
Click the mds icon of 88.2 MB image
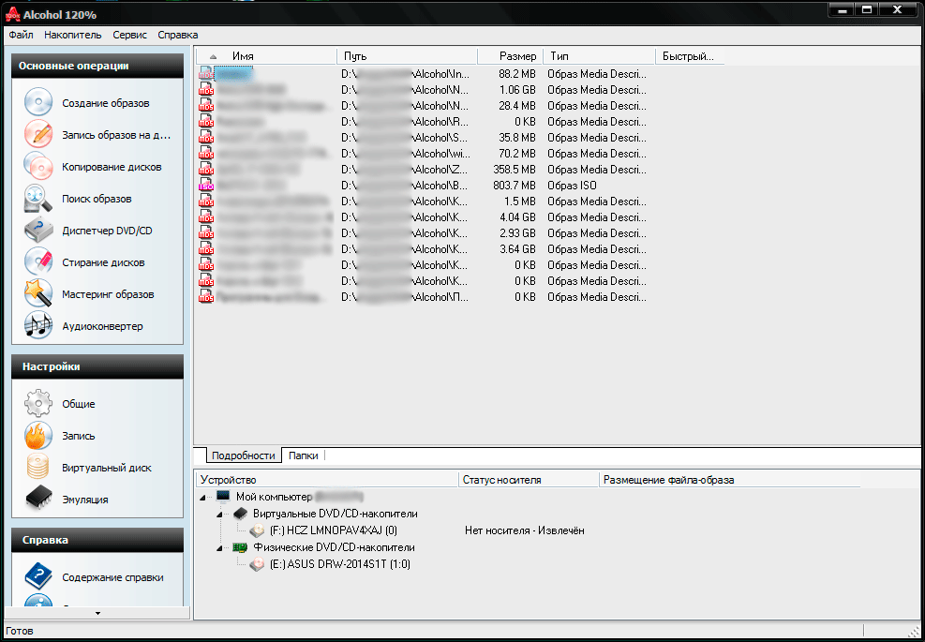[x=206, y=74]
